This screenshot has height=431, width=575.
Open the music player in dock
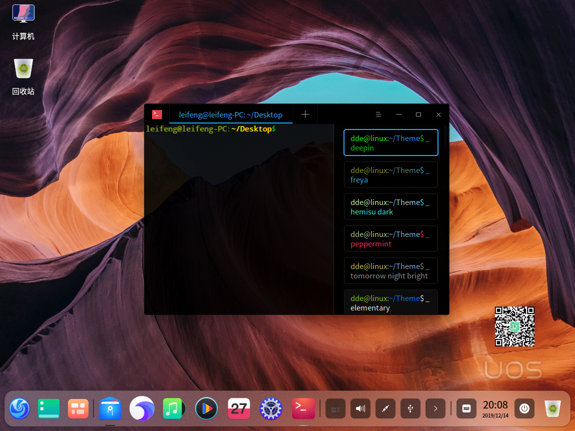(x=173, y=408)
